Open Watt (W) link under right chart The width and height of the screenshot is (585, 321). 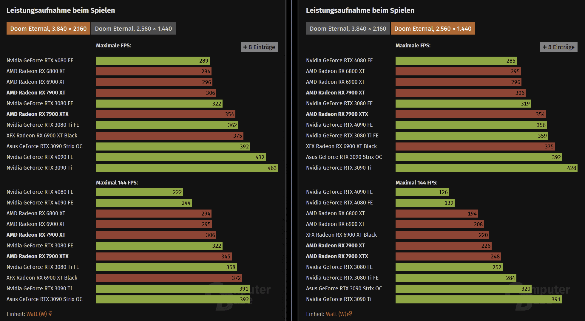pyautogui.click(x=336, y=314)
